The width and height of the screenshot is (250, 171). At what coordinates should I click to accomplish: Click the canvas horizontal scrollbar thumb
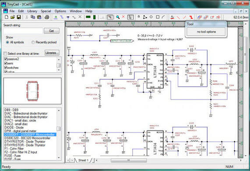click(129, 160)
